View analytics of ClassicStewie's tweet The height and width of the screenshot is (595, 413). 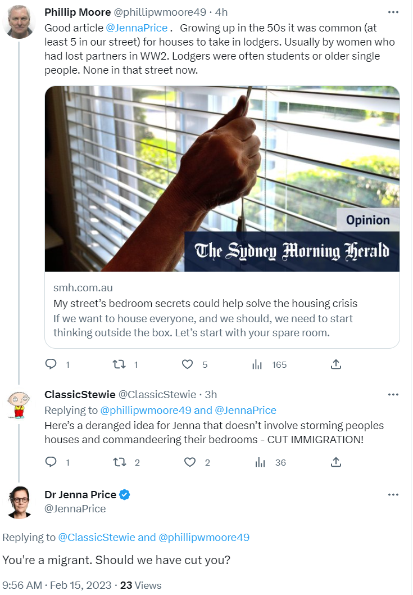coord(260,462)
